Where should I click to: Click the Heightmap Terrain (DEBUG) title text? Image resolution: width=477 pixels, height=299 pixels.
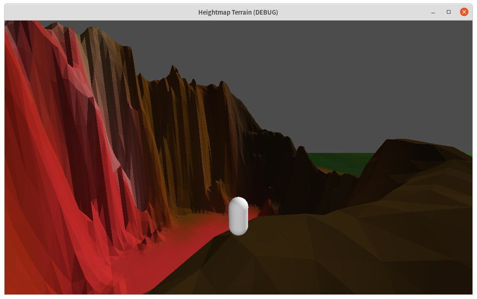[238, 12]
